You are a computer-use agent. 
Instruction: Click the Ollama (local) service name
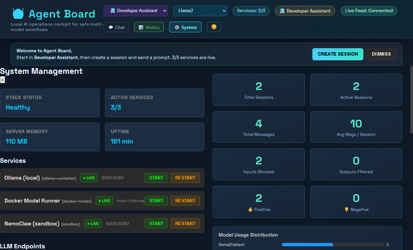pos(22,178)
